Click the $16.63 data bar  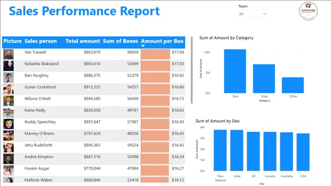[x=155, y=112]
